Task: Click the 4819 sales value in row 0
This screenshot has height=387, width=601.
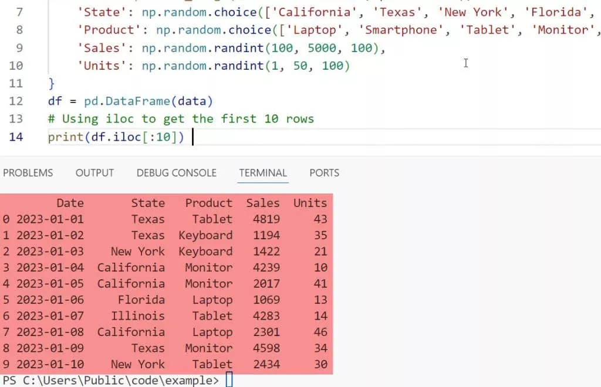Action: pos(266,219)
